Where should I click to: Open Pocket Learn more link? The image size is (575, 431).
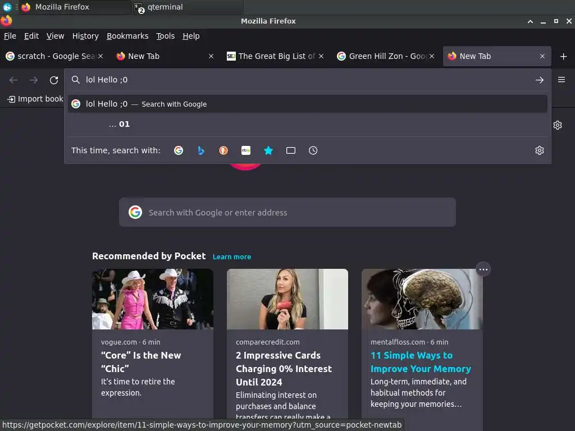pyautogui.click(x=232, y=257)
